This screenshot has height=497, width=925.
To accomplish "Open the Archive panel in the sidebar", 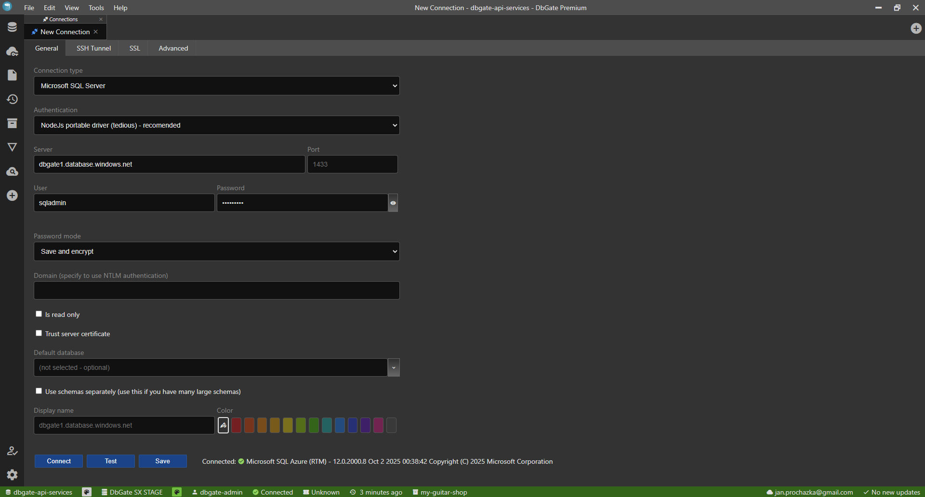I will [x=12, y=123].
